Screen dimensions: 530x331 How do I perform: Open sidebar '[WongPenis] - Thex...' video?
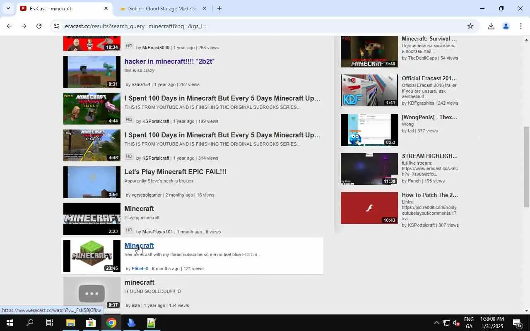pos(429,117)
